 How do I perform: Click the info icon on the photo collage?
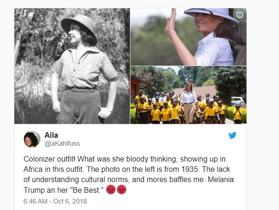[x=240, y=15]
